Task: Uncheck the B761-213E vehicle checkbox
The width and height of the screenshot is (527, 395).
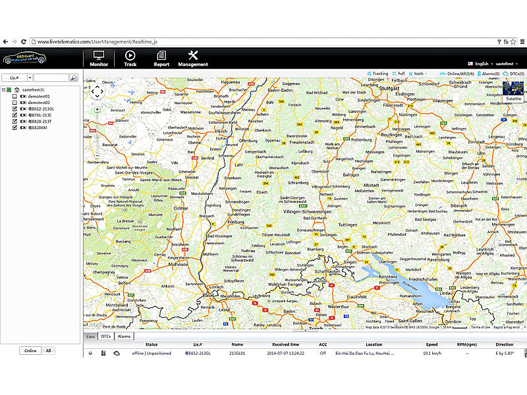Action: [14, 115]
